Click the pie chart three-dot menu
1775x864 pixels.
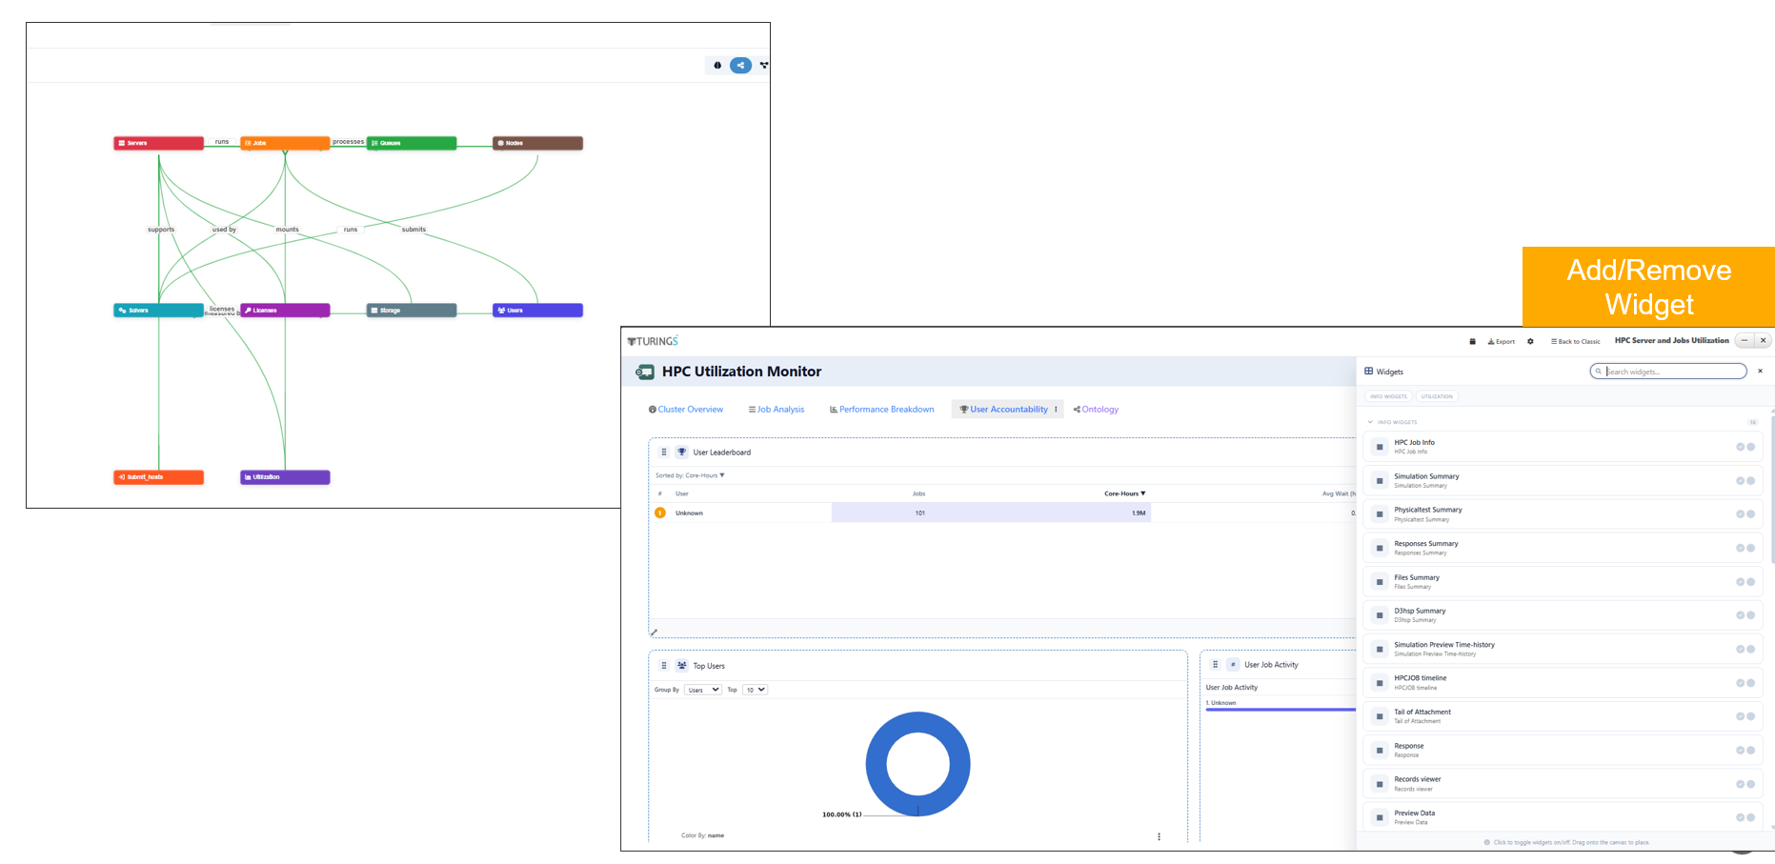pyautogui.click(x=1159, y=836)
